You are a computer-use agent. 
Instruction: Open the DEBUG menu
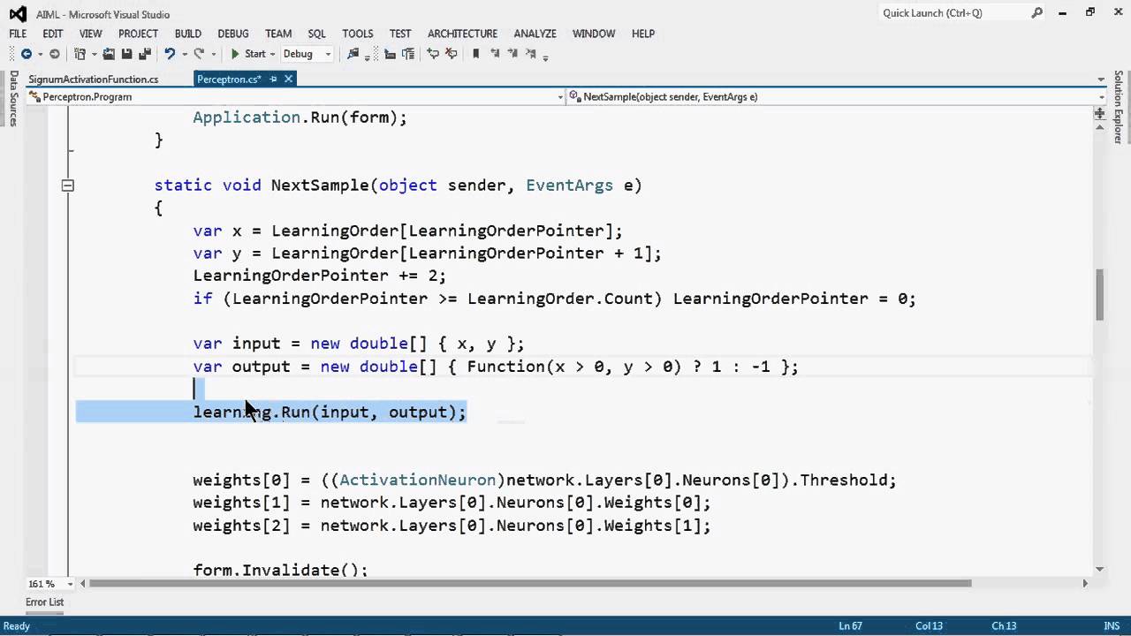click(233, 34)
